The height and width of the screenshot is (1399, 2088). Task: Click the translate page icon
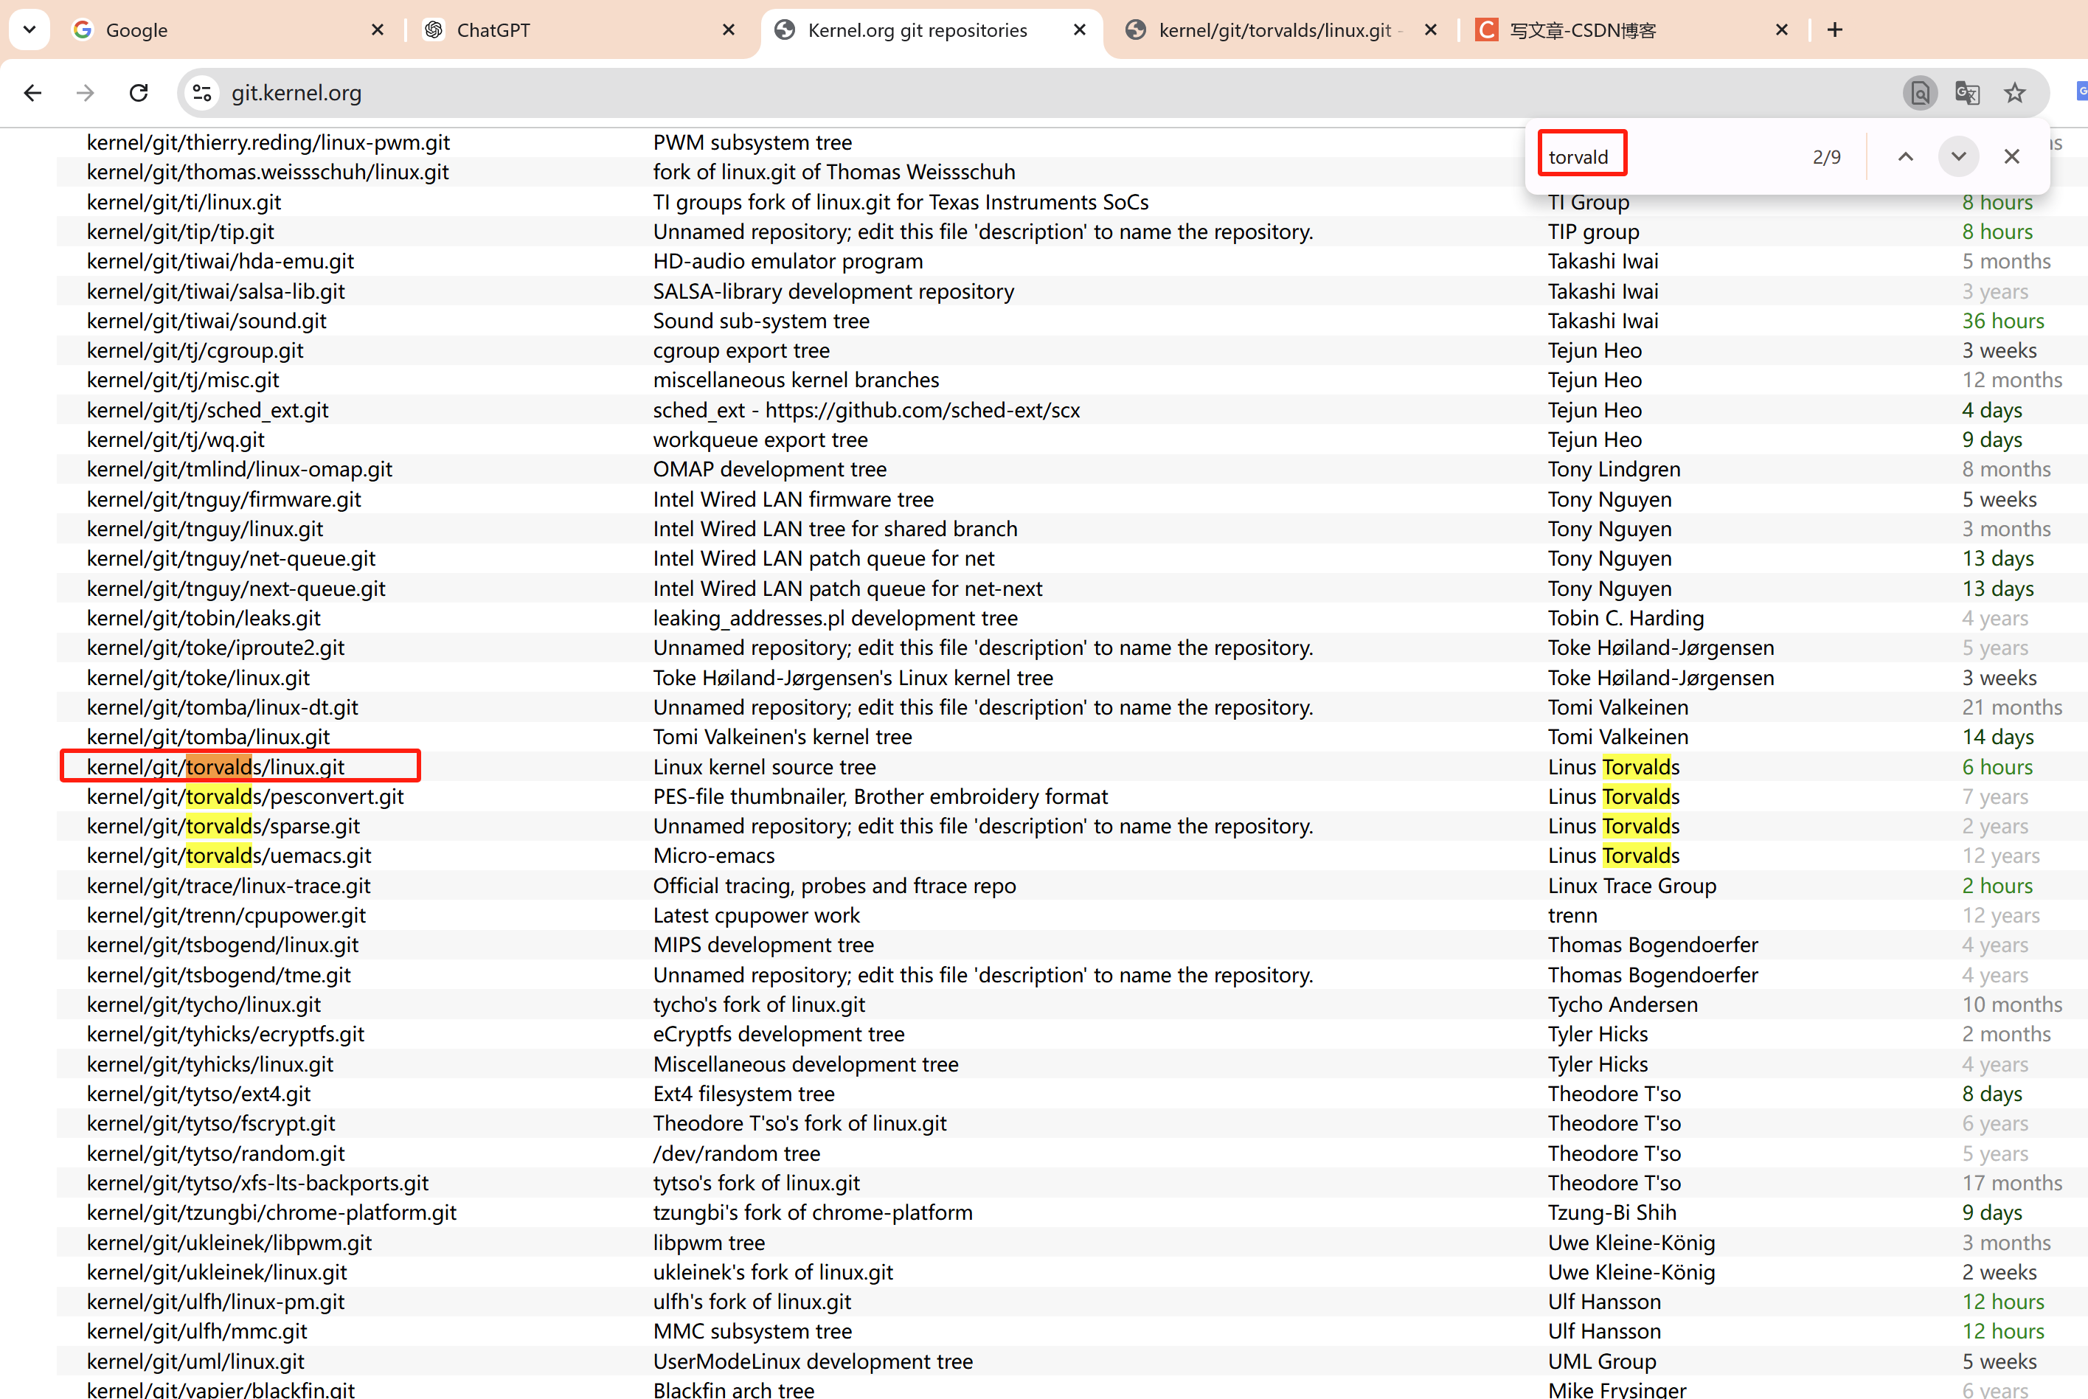[x=1968, y=93]
